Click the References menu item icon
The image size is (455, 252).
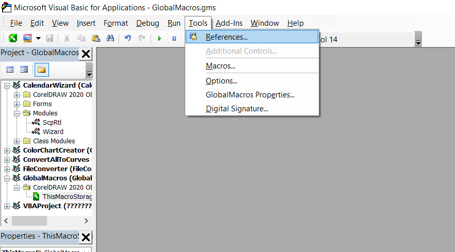(193, 37)
